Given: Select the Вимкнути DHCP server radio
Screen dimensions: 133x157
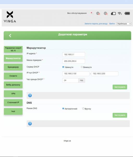Looking at the screenshot, I should (82, 67).
